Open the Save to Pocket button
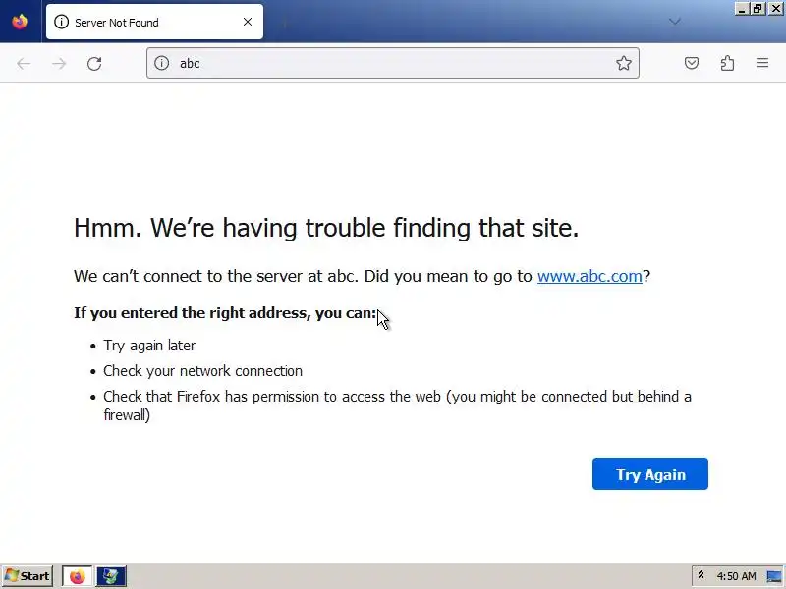Viewport: 786px width, 589px height. (692, 64)
